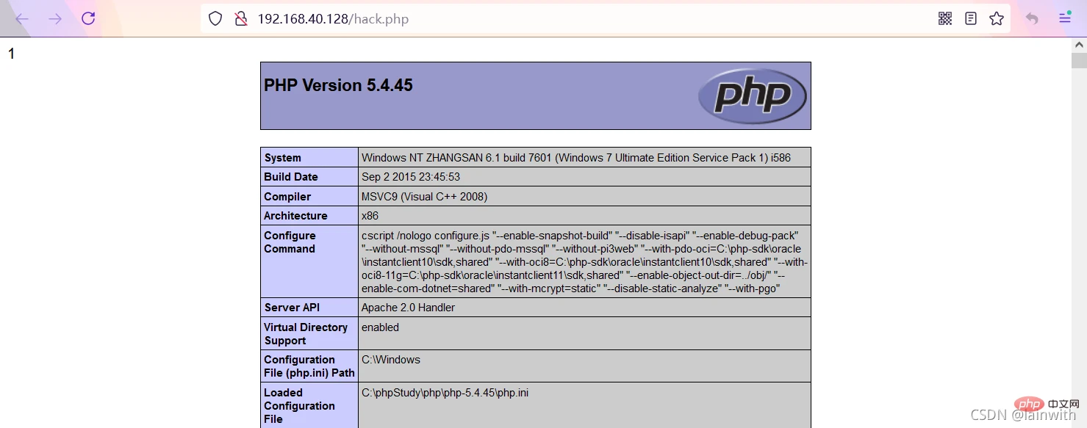Click the Apache 2.0 Handler value
This screenshot has height=428, width=1087.
(x=408, y=308)
